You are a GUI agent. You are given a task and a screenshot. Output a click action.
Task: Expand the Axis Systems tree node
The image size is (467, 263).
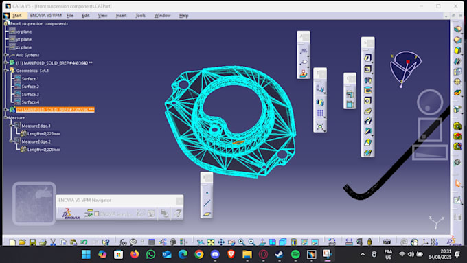pyautogui.click(x=6, y=55)
